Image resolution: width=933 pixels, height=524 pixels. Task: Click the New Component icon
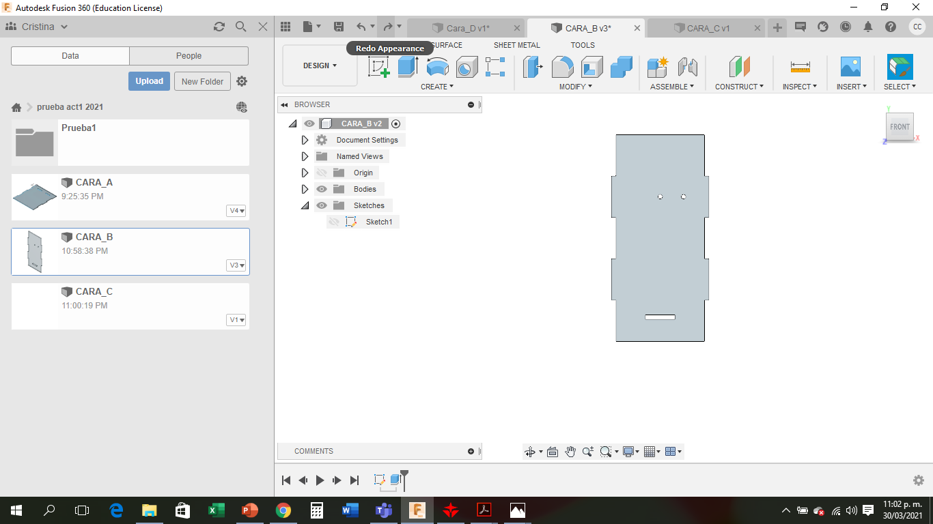pyautogui.click(x=658, y=67)
